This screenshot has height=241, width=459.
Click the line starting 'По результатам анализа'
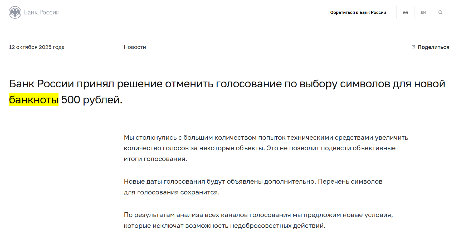pos(258,215)
